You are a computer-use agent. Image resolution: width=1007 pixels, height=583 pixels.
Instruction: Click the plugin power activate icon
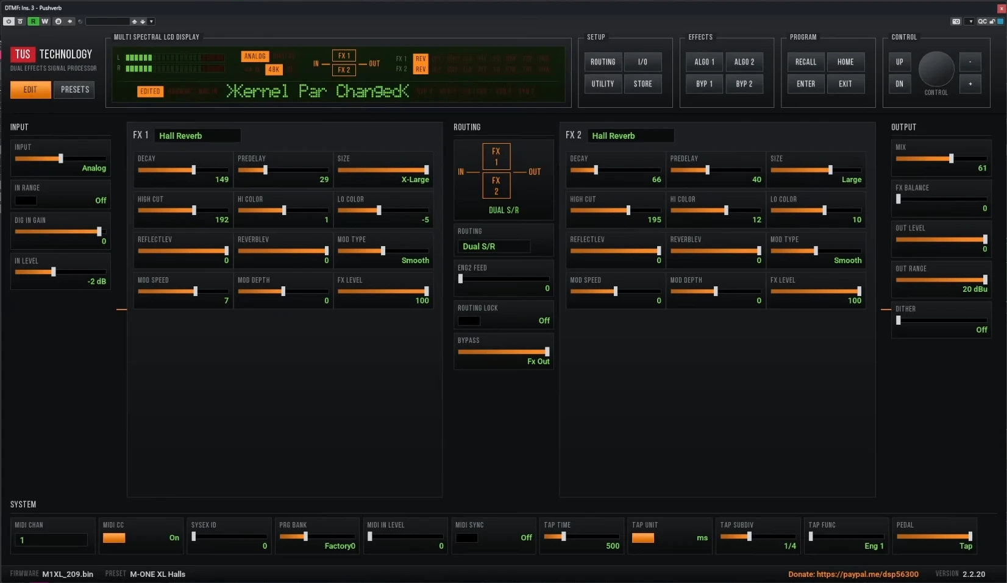pos(9,21)
